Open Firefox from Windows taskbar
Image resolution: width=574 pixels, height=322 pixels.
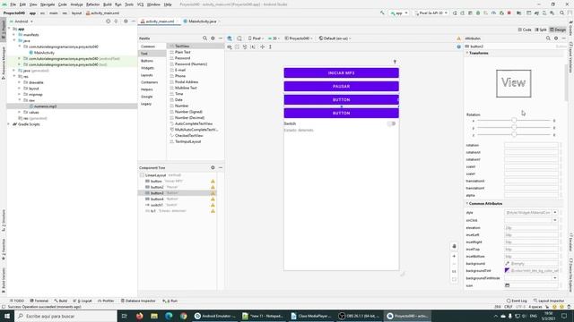(x=140, y=316)
